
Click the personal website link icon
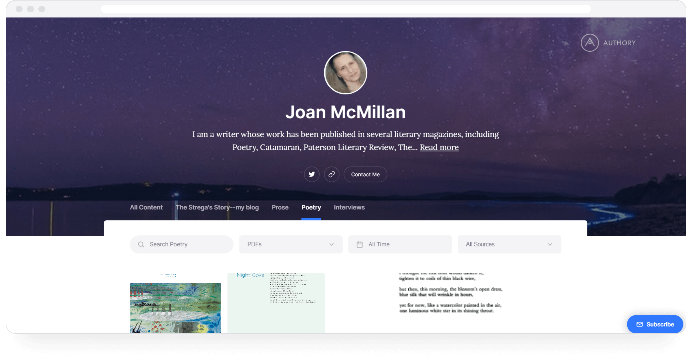point(332,174)
